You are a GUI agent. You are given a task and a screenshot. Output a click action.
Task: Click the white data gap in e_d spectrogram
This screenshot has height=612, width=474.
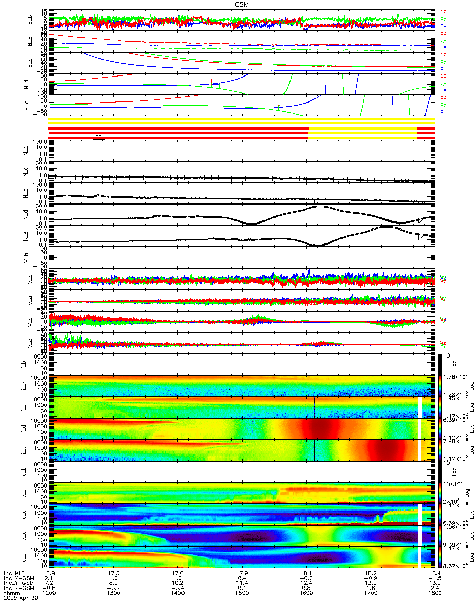[420, 535]
